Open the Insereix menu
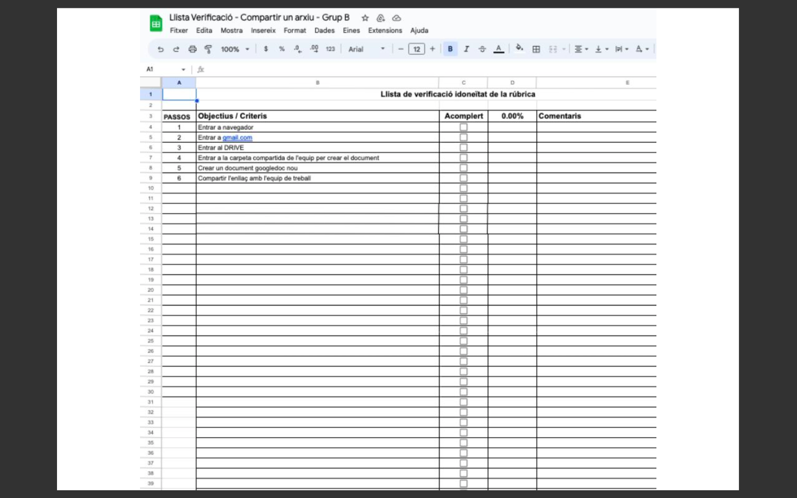 262,30
